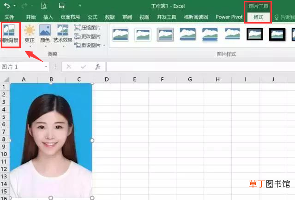Apply the black double frame picture style

coord(255,35)
